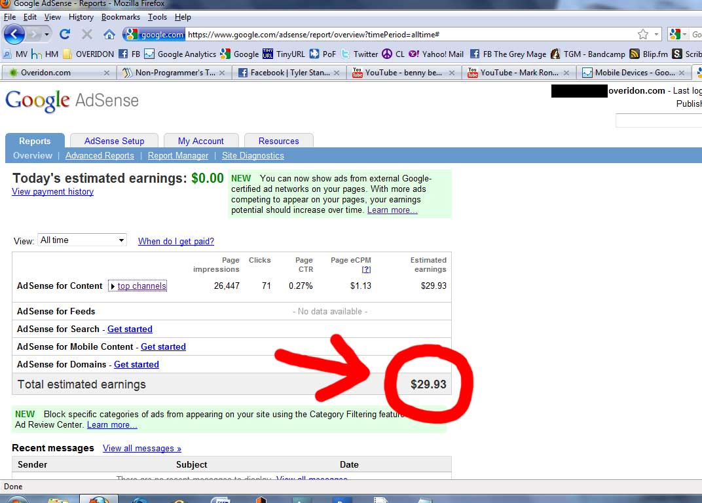Click Get started for AdSense for Domains
Viewport: 702px width, 503px height.
pyautogui.click(x=137, y=364)
